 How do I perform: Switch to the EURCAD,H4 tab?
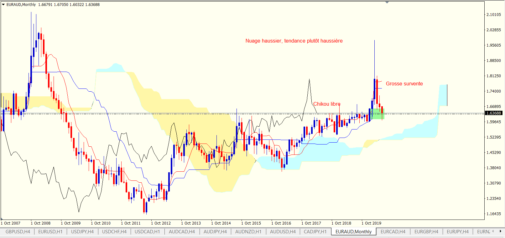click(393, 232)
